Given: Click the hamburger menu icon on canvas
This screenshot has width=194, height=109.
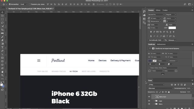Looking at the screenshot, I should click(x=39, y=61).
